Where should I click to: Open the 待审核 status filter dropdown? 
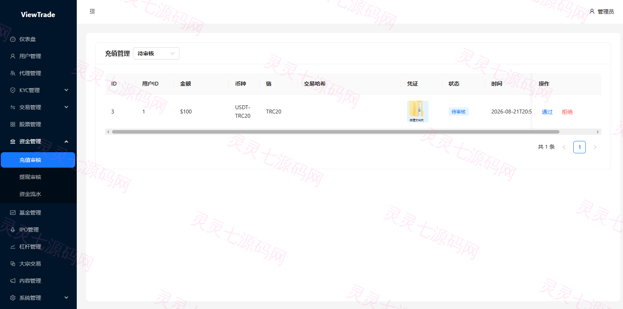(156, 53)
